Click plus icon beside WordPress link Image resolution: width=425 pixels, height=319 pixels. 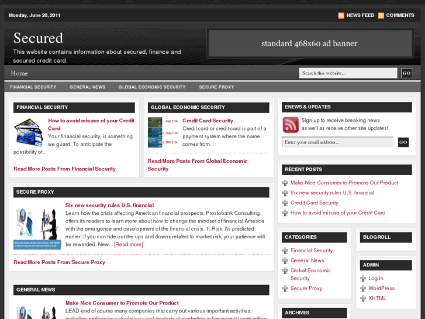point(363,289)
